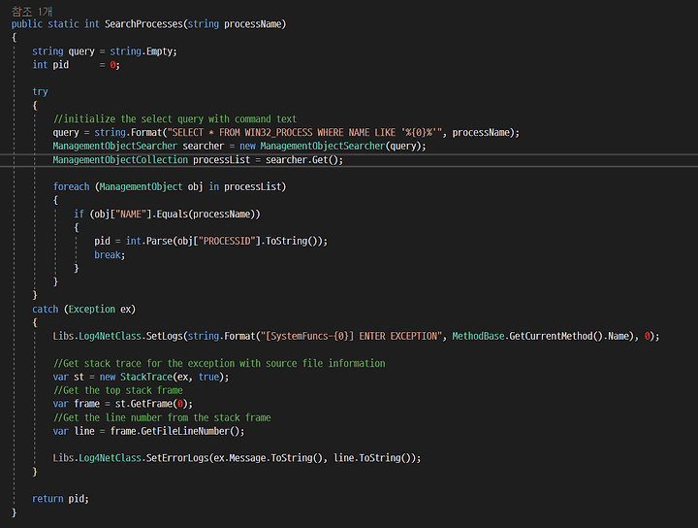Click the try keyword

(x=40, y=92)
